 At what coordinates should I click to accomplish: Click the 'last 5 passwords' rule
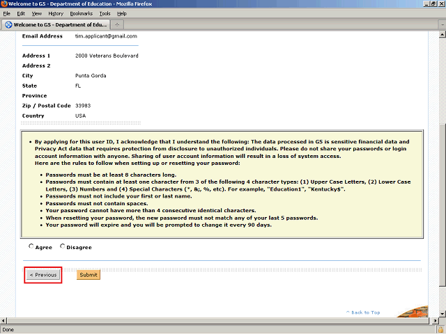pos(182,218)
